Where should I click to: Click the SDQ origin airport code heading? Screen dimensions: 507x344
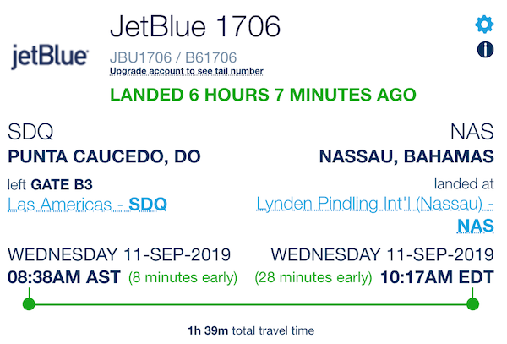point(30,132)
